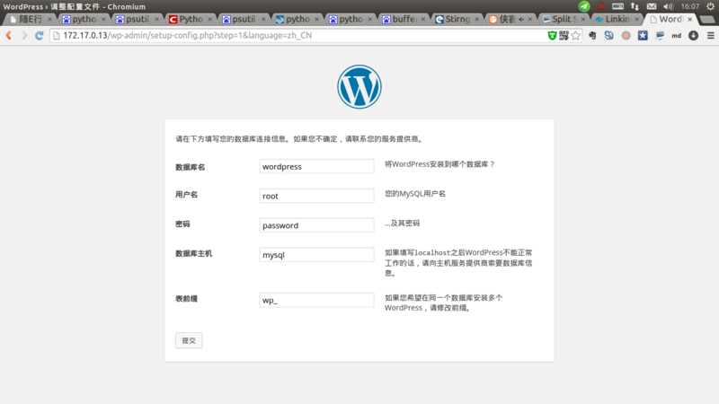Screen dimensions: 719x404
Task: Click the monitor screen extension icon
Action: click(x=660, y=35)
